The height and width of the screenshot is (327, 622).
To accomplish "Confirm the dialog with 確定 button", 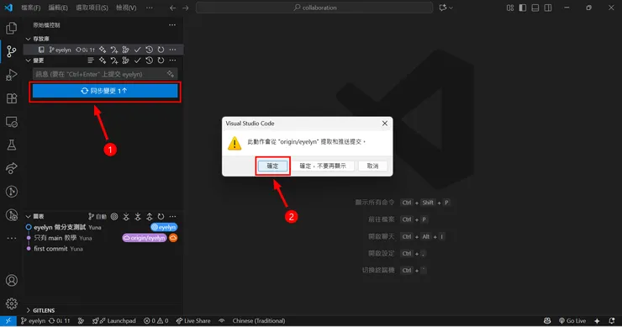I will [x=272, y=166].
